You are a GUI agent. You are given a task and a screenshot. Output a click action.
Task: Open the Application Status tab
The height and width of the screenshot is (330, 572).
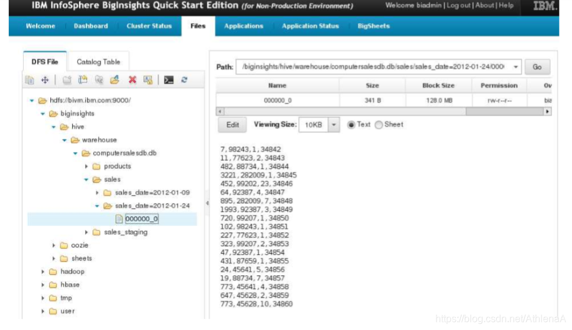[311, 26]
